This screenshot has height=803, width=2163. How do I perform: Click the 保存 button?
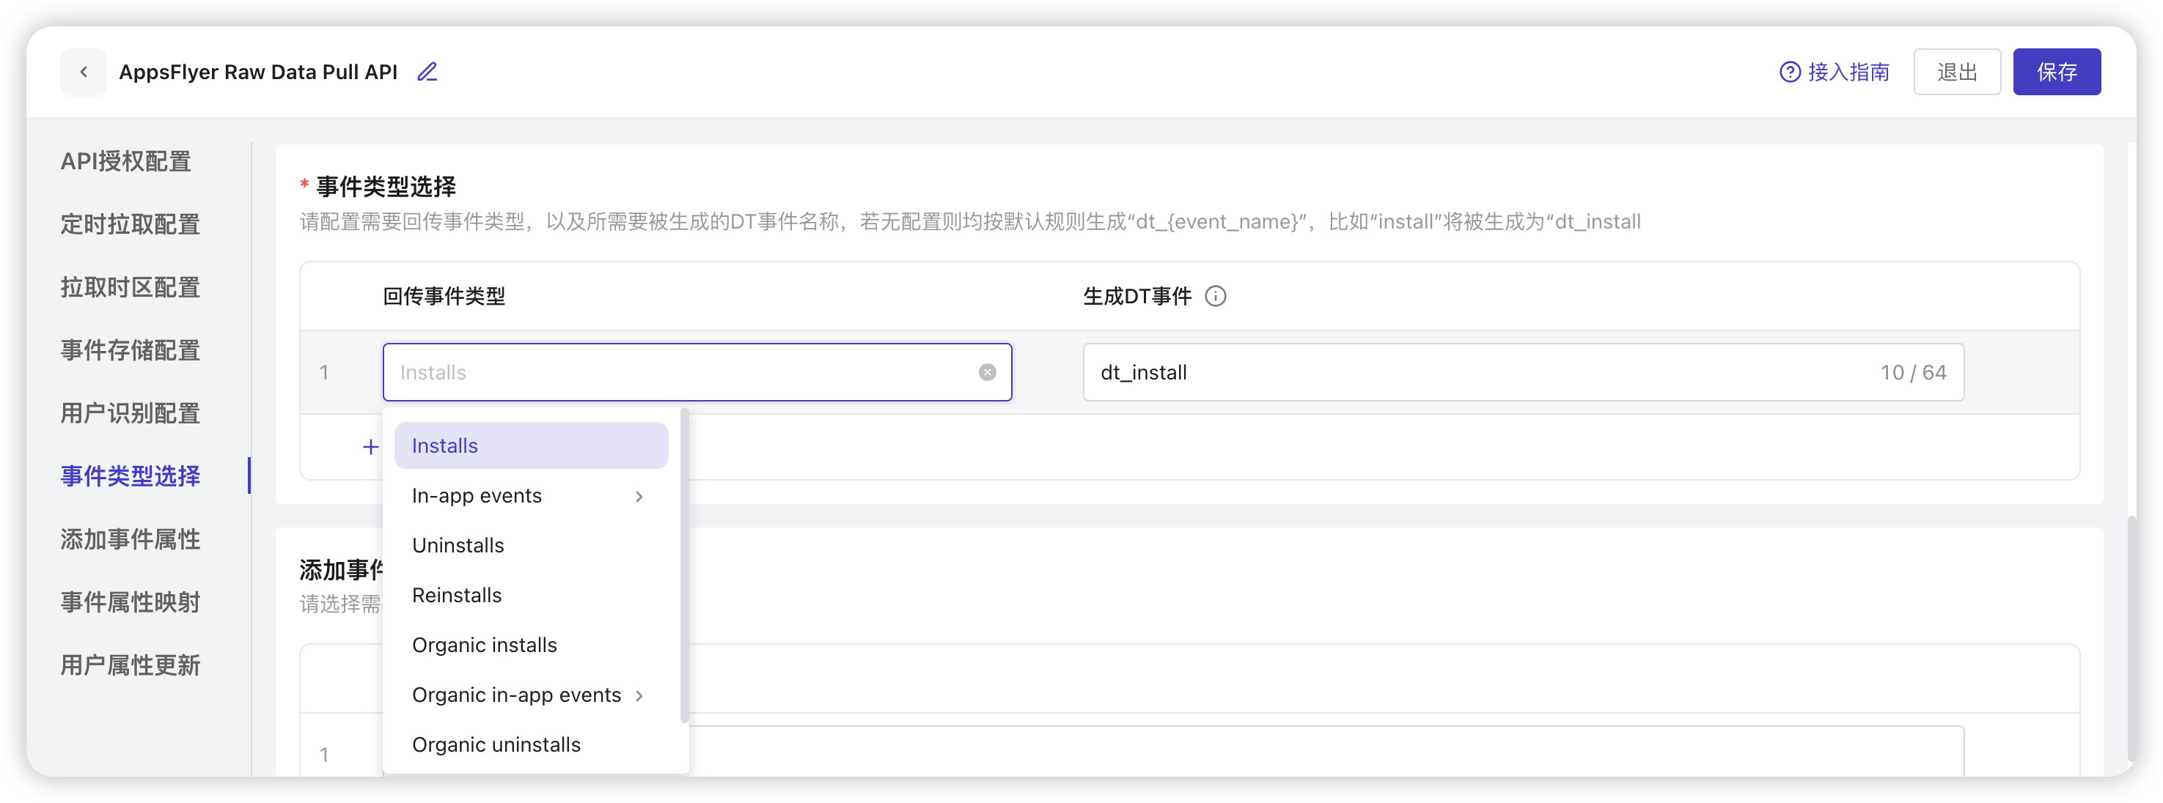2057,72
